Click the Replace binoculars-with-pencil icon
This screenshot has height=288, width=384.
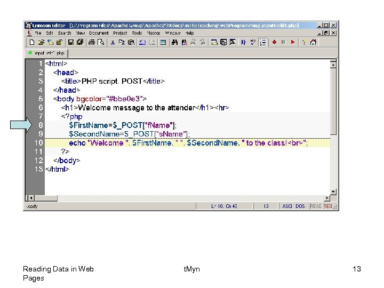[x=184, y=42]
